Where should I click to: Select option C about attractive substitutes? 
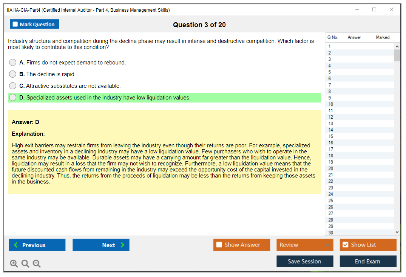click(13, 86)
